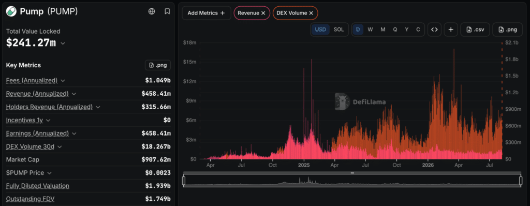
Task: Expand Incentives 1y row
Action: [x=48, y=120]
